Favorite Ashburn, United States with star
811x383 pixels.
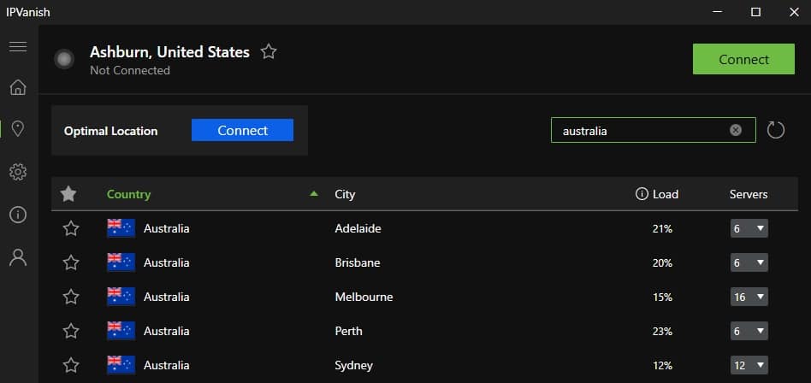tap(269, 51)
